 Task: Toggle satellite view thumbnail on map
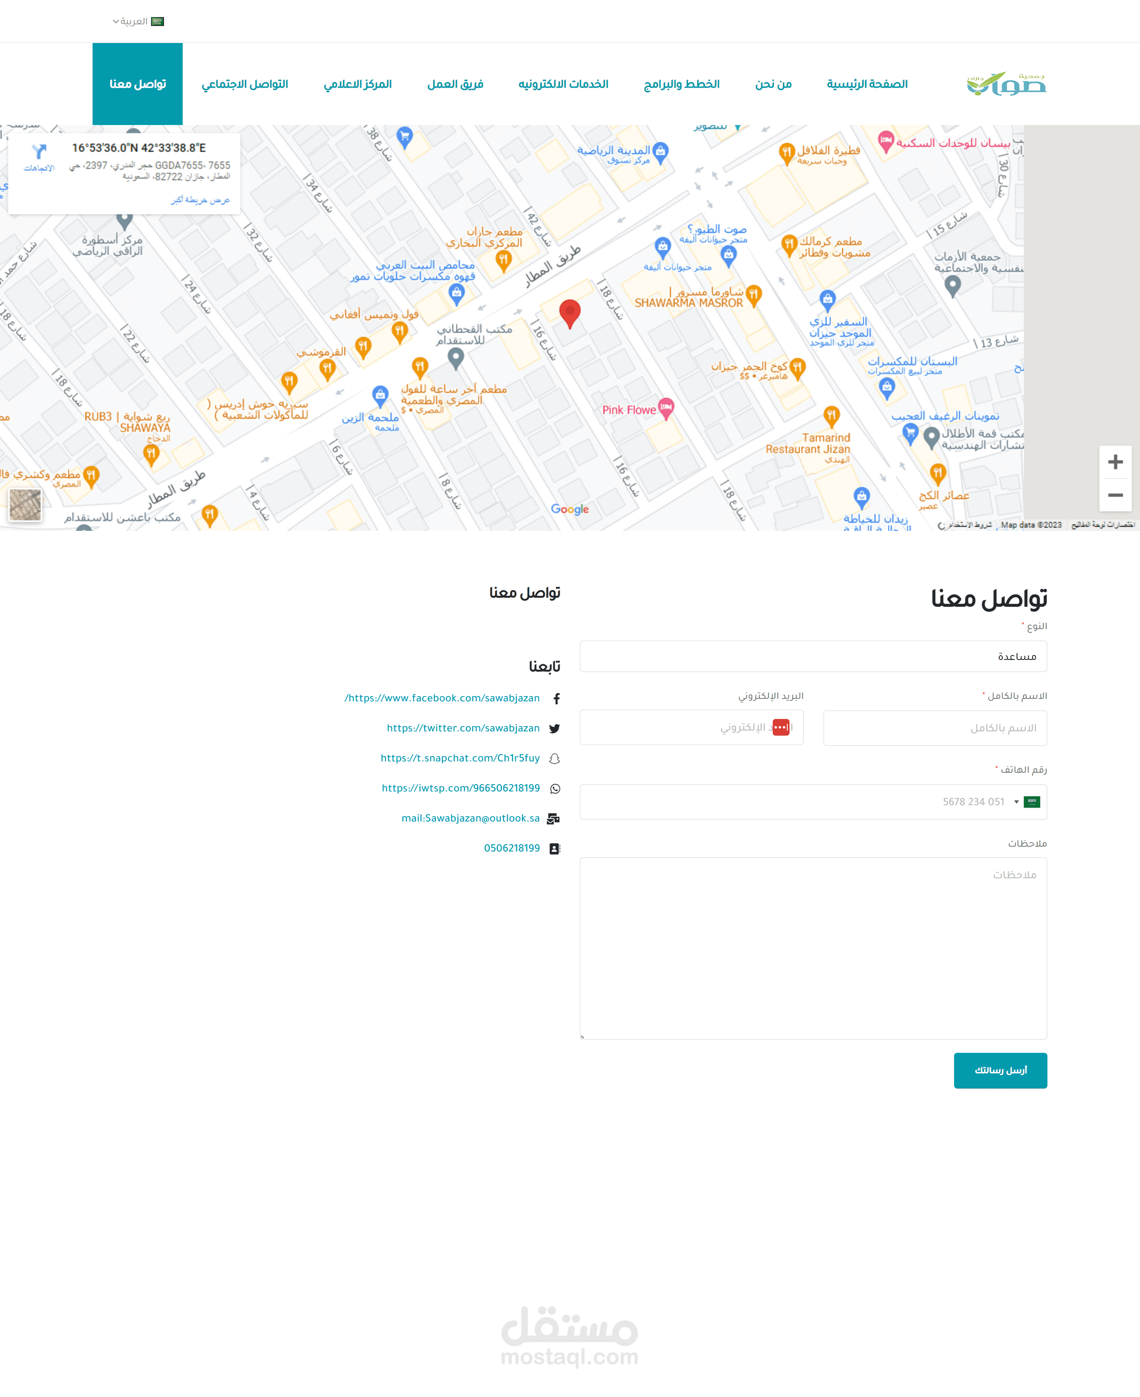pyautogui.click(x=25, y=505)
